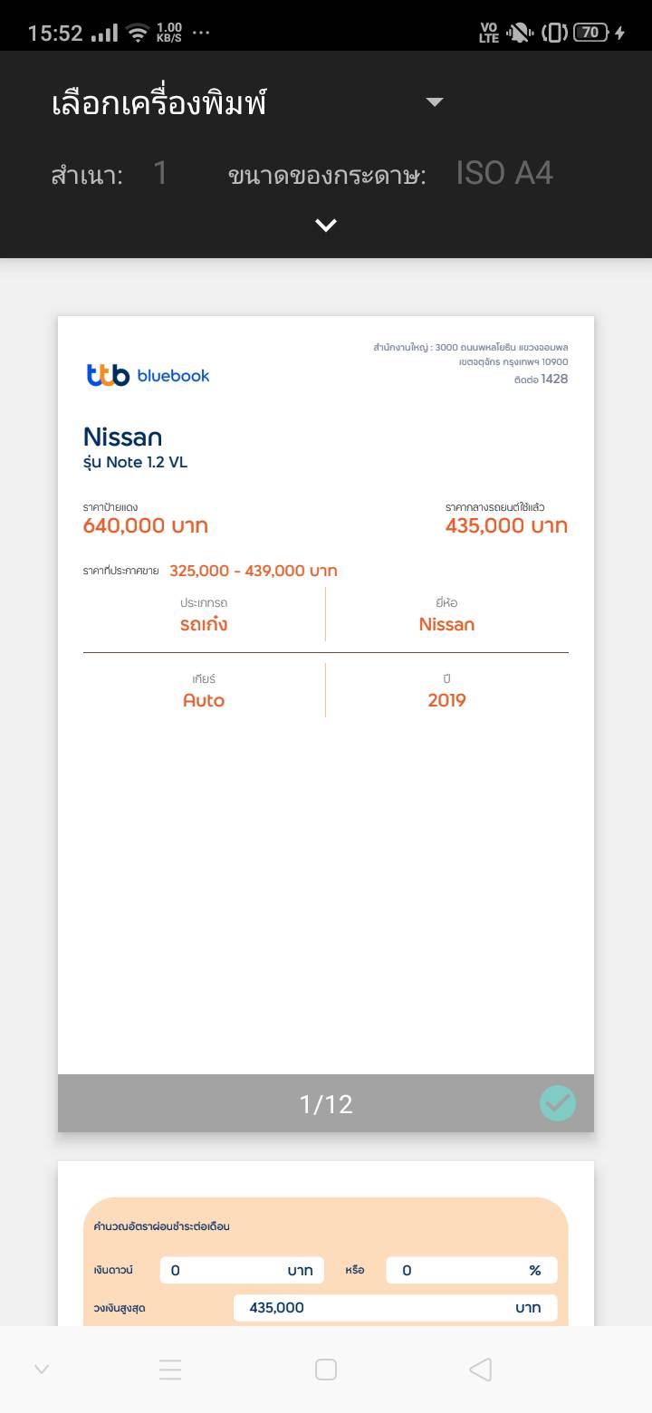Click the 435,000 maximum loan field

(x=395, y=1308)
